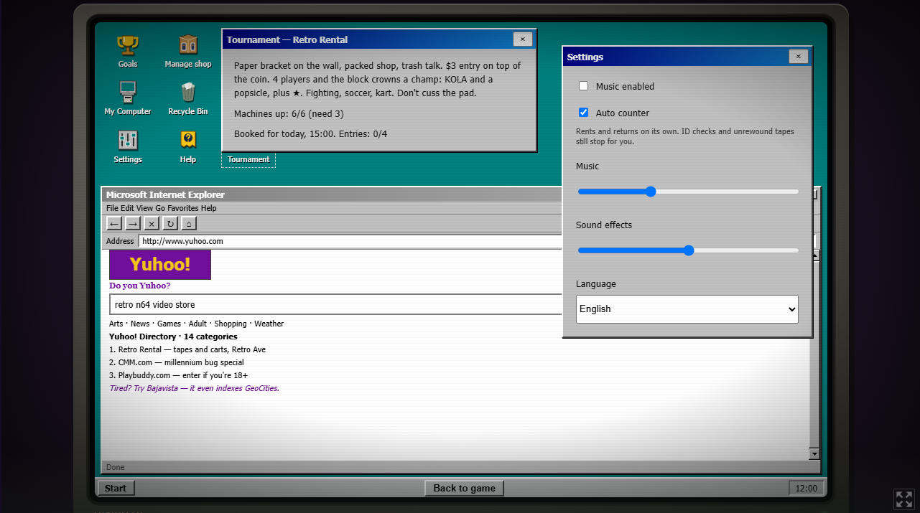Open the Help desktop icon
Viewport: 920px width, 513px height.
coord(188,147)
